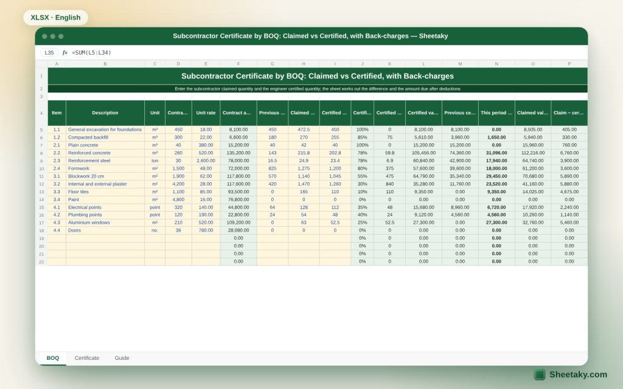This screenshot has width=623, height=389.
Task: Click the 'ton' unit cell
Action: click(155, 160)
